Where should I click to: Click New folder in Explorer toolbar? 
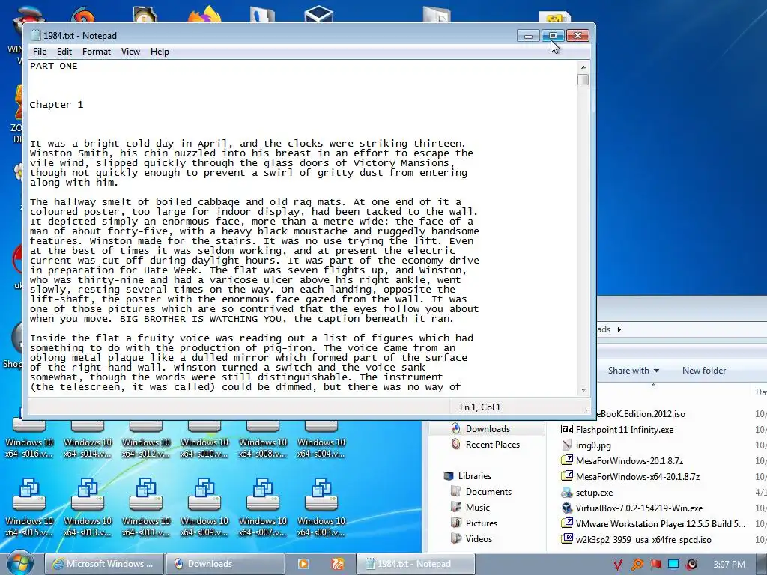pyautogui.click(x=704, y=370)
